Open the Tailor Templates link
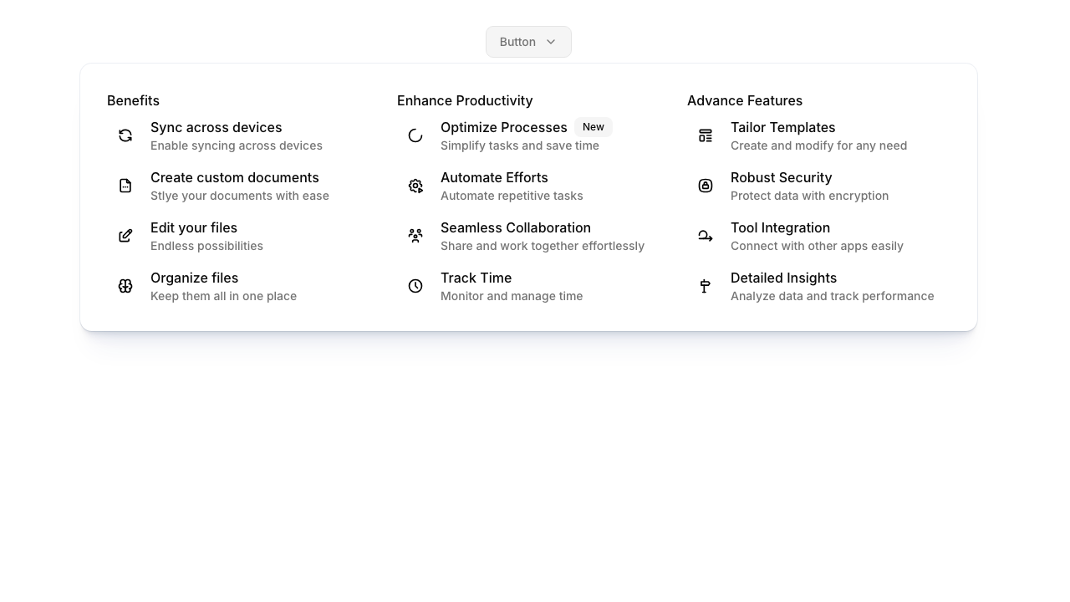This screenshot has width=1070, height=602. pyautogui.click(x=783, y=128)
